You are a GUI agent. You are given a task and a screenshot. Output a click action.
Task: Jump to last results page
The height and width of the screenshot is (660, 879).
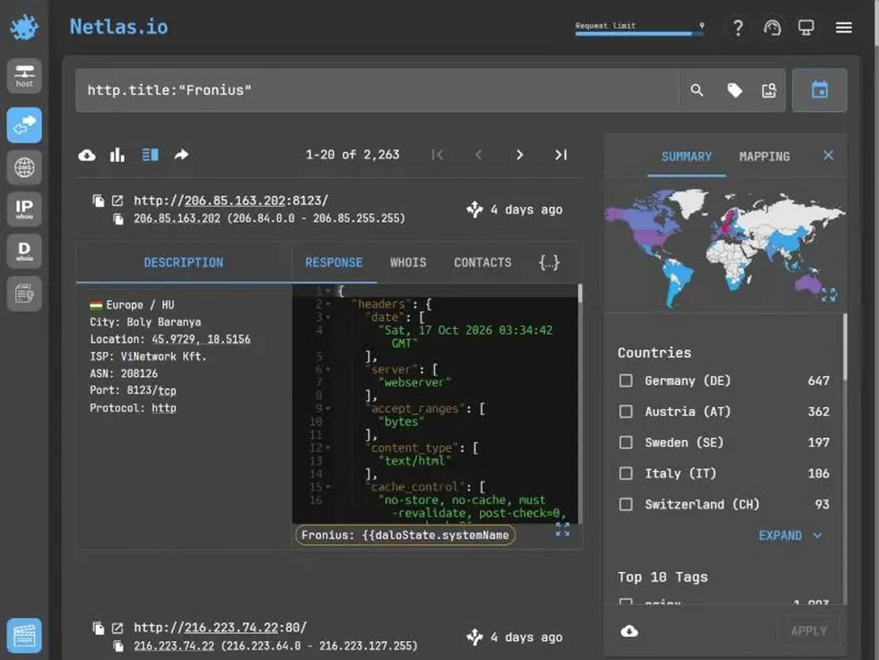pyautogui.click(x=561, y=155)
